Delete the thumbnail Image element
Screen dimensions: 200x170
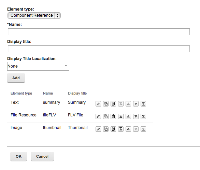(113, 129)
